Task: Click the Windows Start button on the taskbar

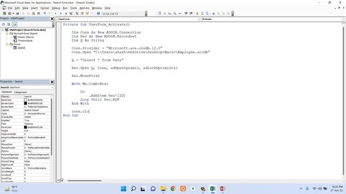Action: point(124,189)
